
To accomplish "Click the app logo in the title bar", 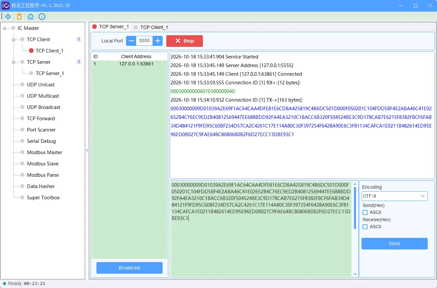I will tap(6, 6).
